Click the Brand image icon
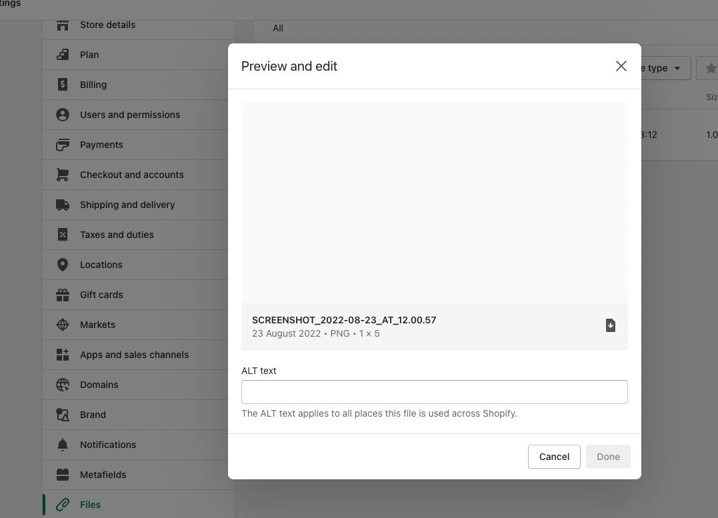The image size is (718, 518). 62,415
